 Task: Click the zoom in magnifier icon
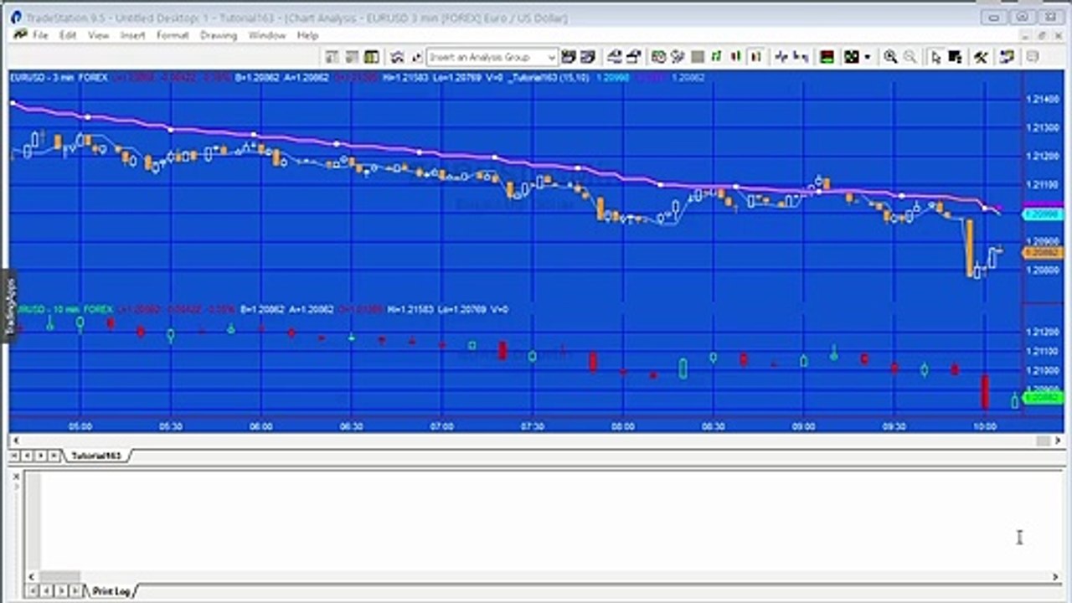coord(890,57)
